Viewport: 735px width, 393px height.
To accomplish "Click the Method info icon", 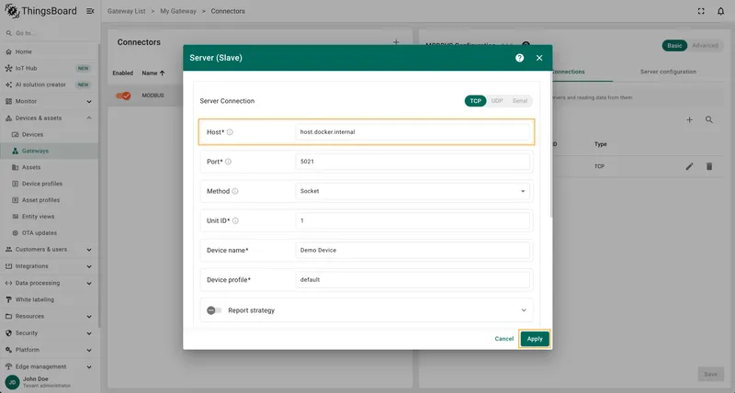I will pyautogui.click(x=235, y=191).
